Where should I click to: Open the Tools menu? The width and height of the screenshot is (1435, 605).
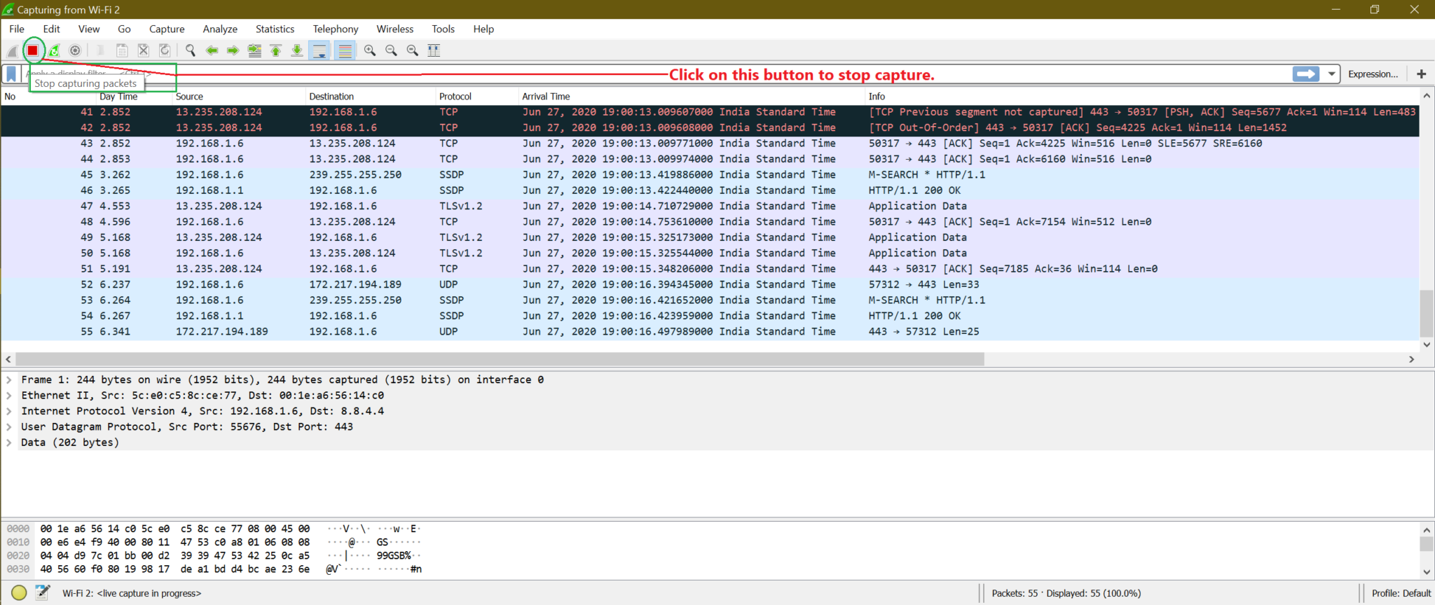tap(443, 29)
